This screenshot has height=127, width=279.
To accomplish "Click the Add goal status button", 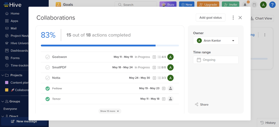I will click(x=210, y=18).
